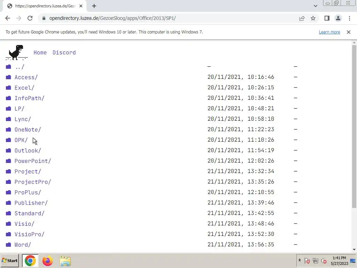
Task: Select timestamp 20/11/2021, 12:02:26
Action: coord(241,161)
